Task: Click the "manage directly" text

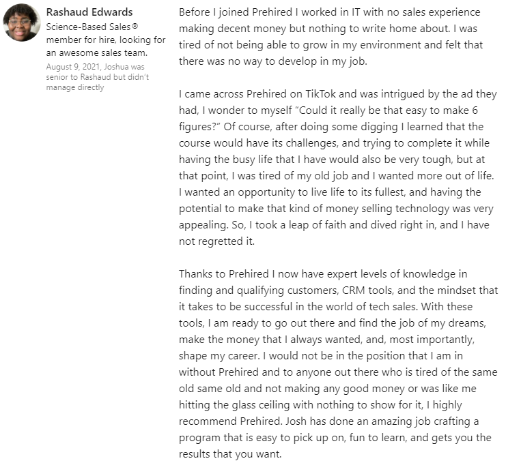Action: click(75, 87)
